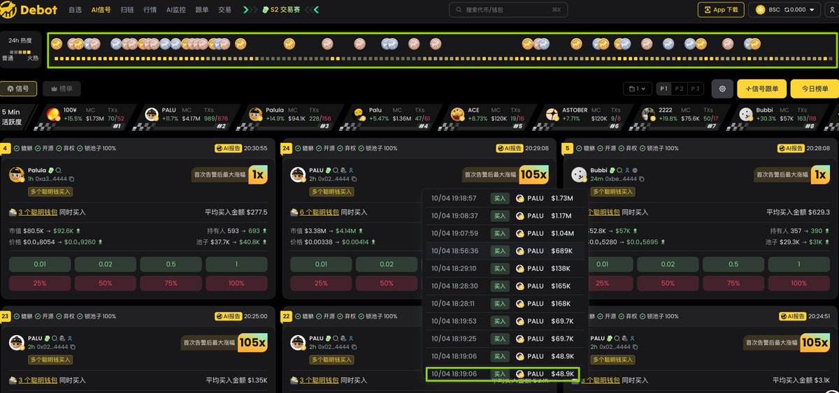Click the 搜索代币/钱包 search field
This screenshot has width=839, height=393.
508,10
